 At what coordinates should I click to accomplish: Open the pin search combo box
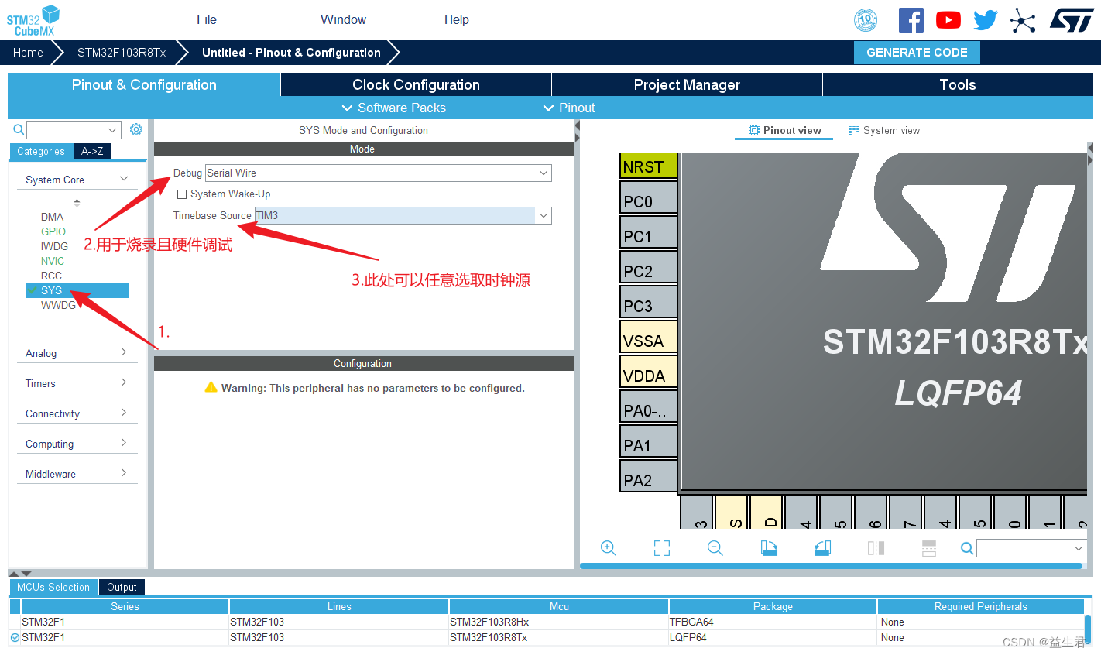(1032, 548)
